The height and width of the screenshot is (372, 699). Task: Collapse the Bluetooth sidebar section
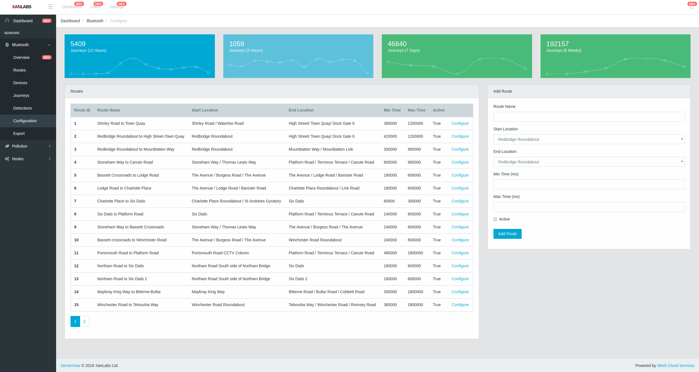pos(49,45)
